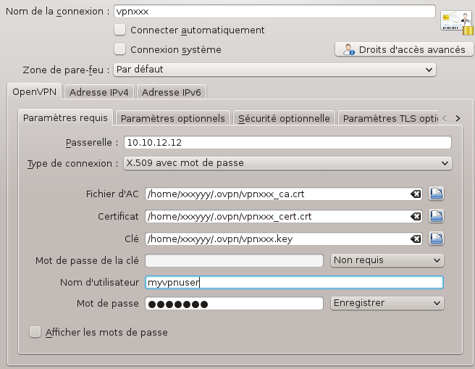Clear the Clé path field
The image size is (475, 369).
[416, 239]
